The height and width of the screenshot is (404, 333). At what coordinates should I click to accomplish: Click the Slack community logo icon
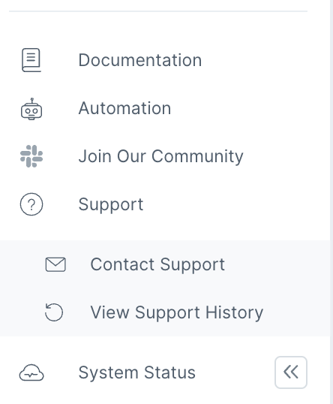point(31,156)
